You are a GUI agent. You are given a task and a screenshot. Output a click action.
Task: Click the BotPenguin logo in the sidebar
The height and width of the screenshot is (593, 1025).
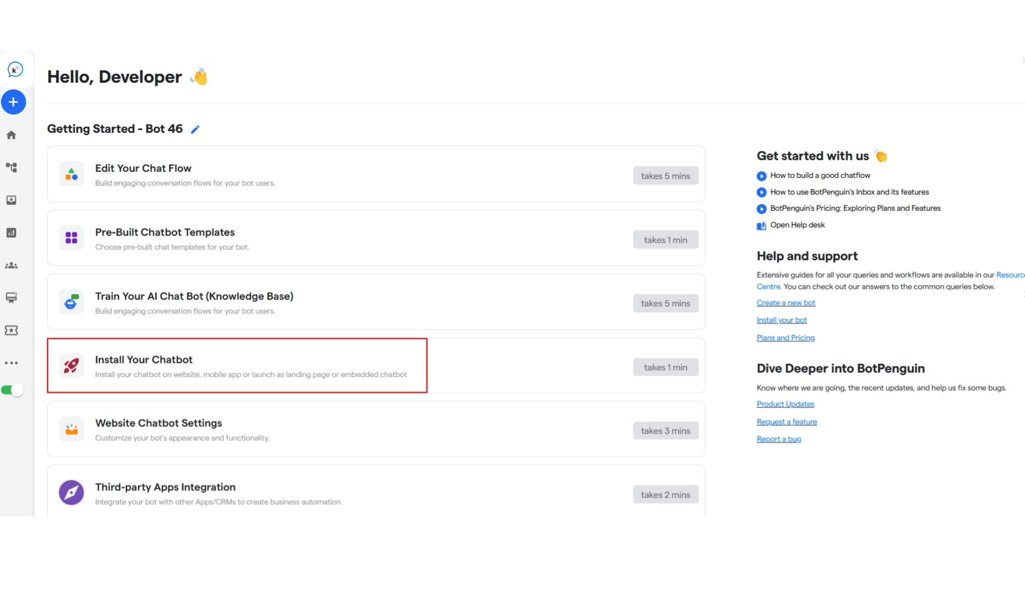pyautogui.click(x=15, y=69)
